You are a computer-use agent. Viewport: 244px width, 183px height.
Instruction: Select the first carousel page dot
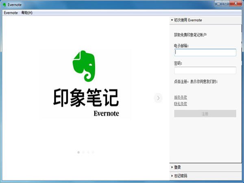coord(78,152)
